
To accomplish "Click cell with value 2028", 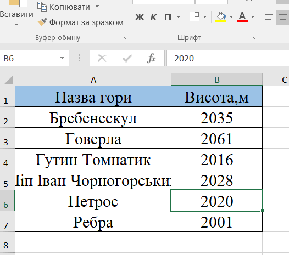I will [x=216, y=179].
